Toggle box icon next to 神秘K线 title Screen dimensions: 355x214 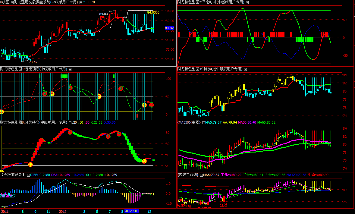point(245,69)
